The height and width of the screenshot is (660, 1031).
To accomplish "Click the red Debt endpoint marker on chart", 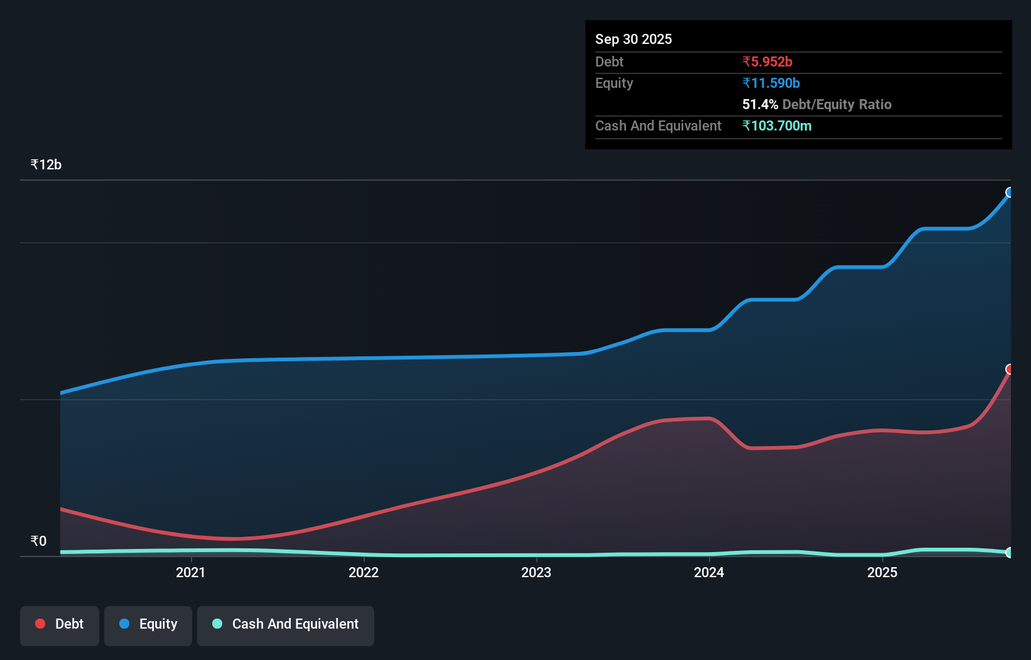I will coord(1010,370).
